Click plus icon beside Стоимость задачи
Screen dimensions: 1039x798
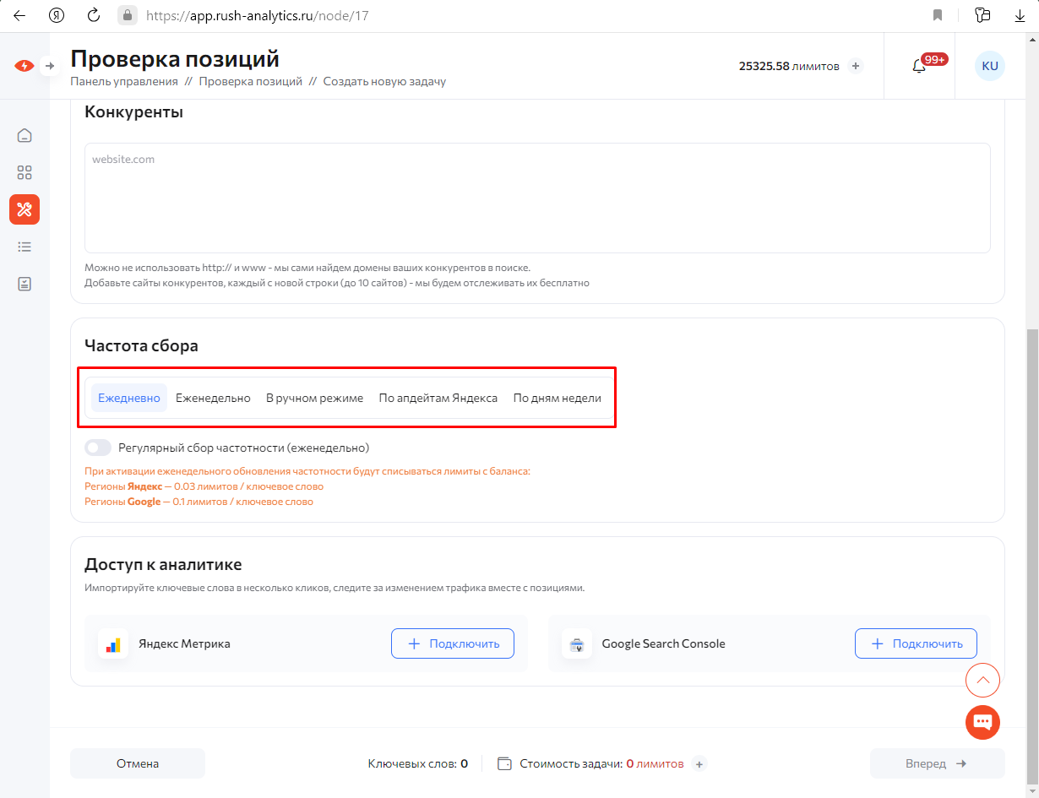point(699,764)
